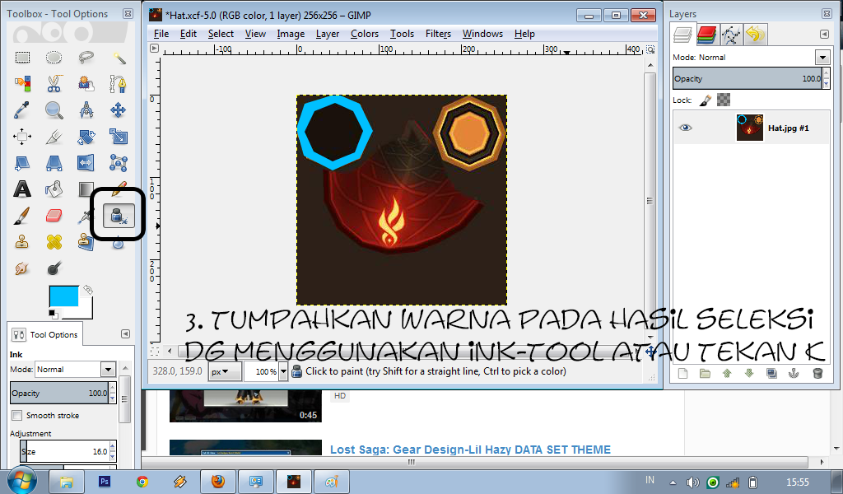Select the Scale tool

pyautogui.click(x=119, y=137)
